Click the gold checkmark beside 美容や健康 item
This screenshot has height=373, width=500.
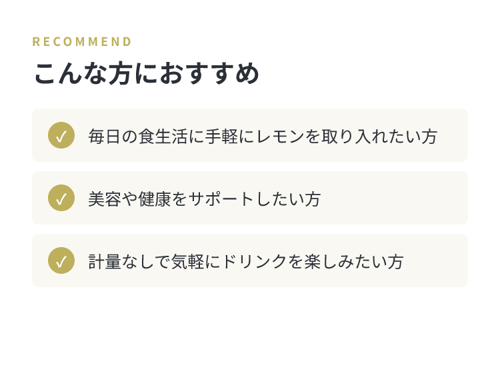61,198
